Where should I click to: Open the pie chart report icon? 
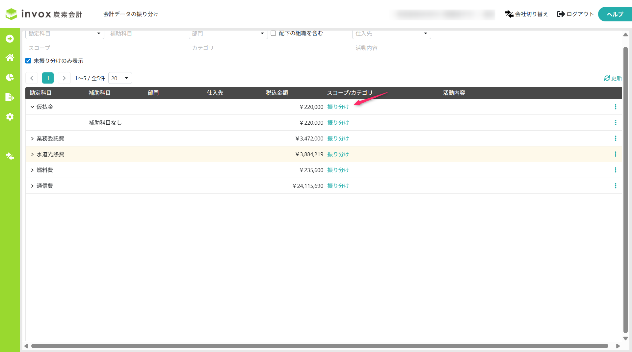click(10, 77)
